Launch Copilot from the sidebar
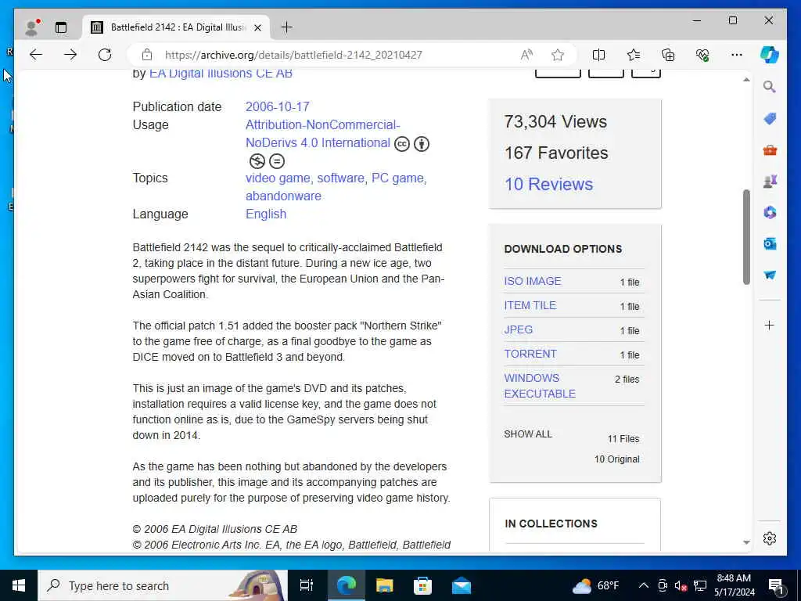 [x=770, y=55]
